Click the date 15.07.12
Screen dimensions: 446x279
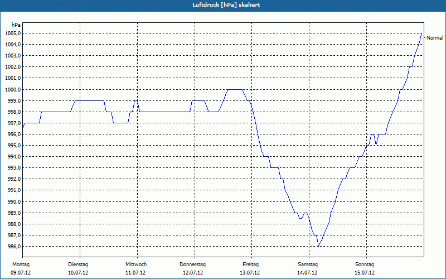pos(365,273)
